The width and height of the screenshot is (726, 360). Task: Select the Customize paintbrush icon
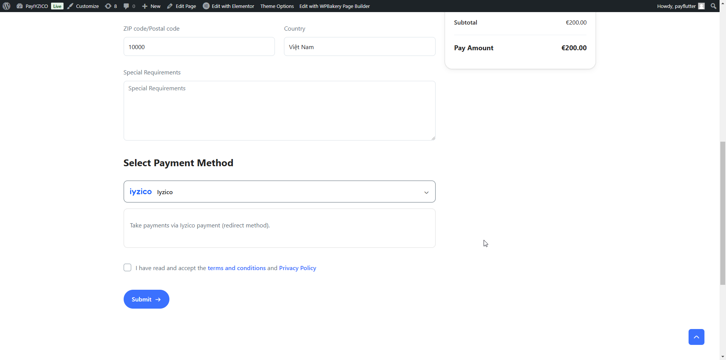(x=70, y=6)
